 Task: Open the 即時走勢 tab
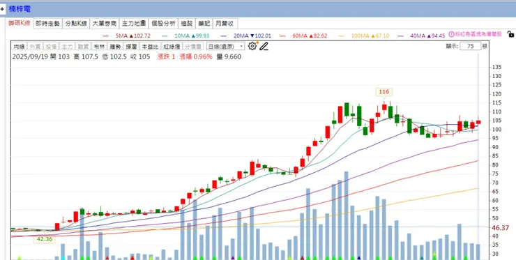tap(47, 24)
